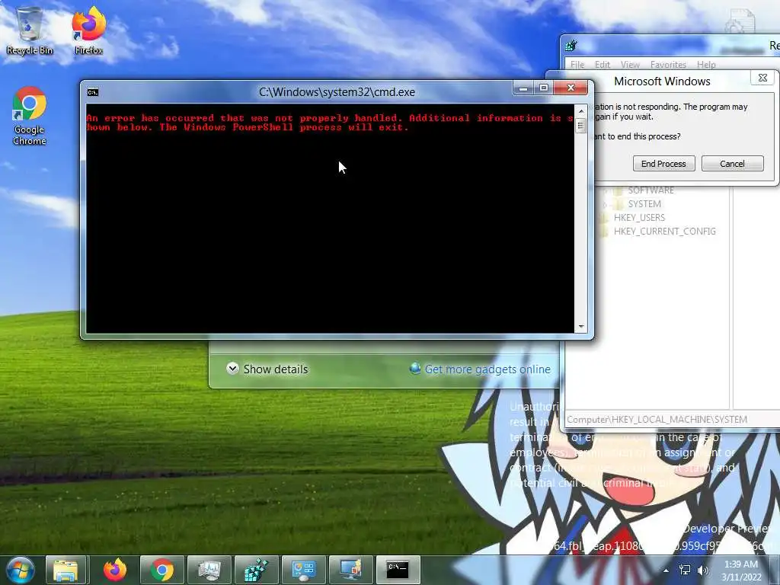Click Registry Editor title bar icon
The image size is (780, 585).
[571, 46]
